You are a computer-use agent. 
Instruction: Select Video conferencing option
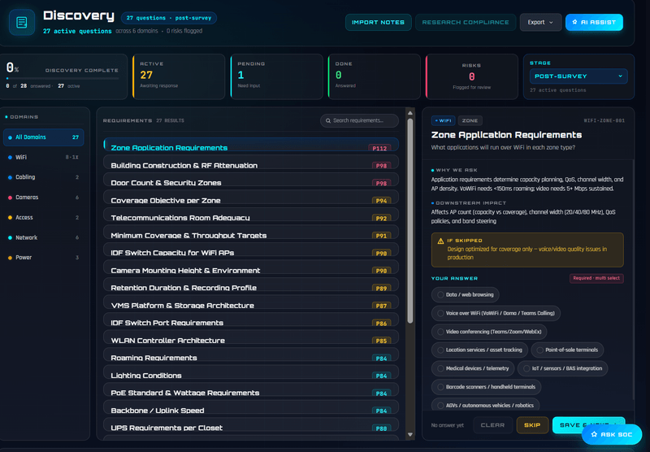click(x=489, y=332)
